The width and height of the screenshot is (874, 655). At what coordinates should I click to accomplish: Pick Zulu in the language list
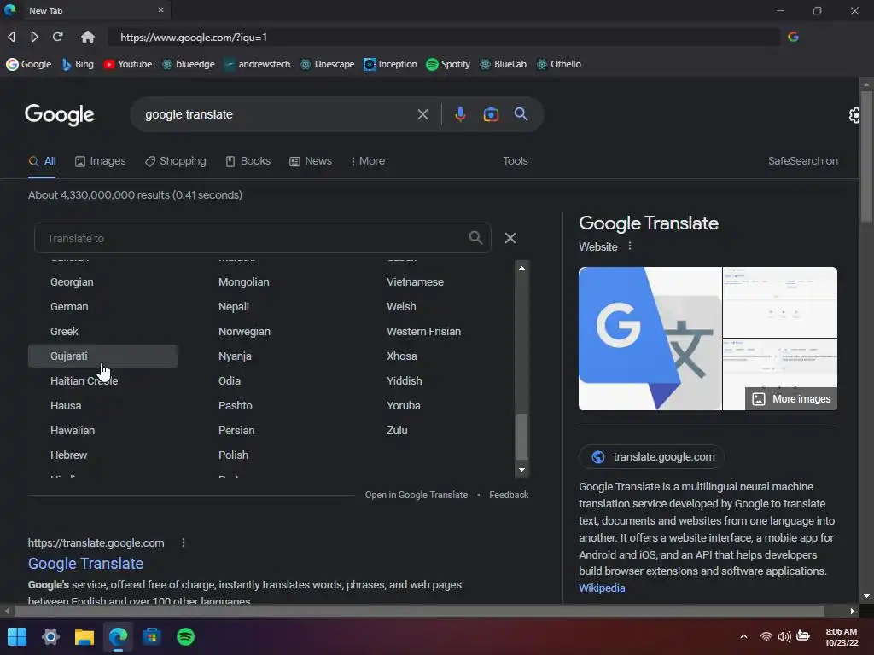pyautogui.click(x=397, y=431)
